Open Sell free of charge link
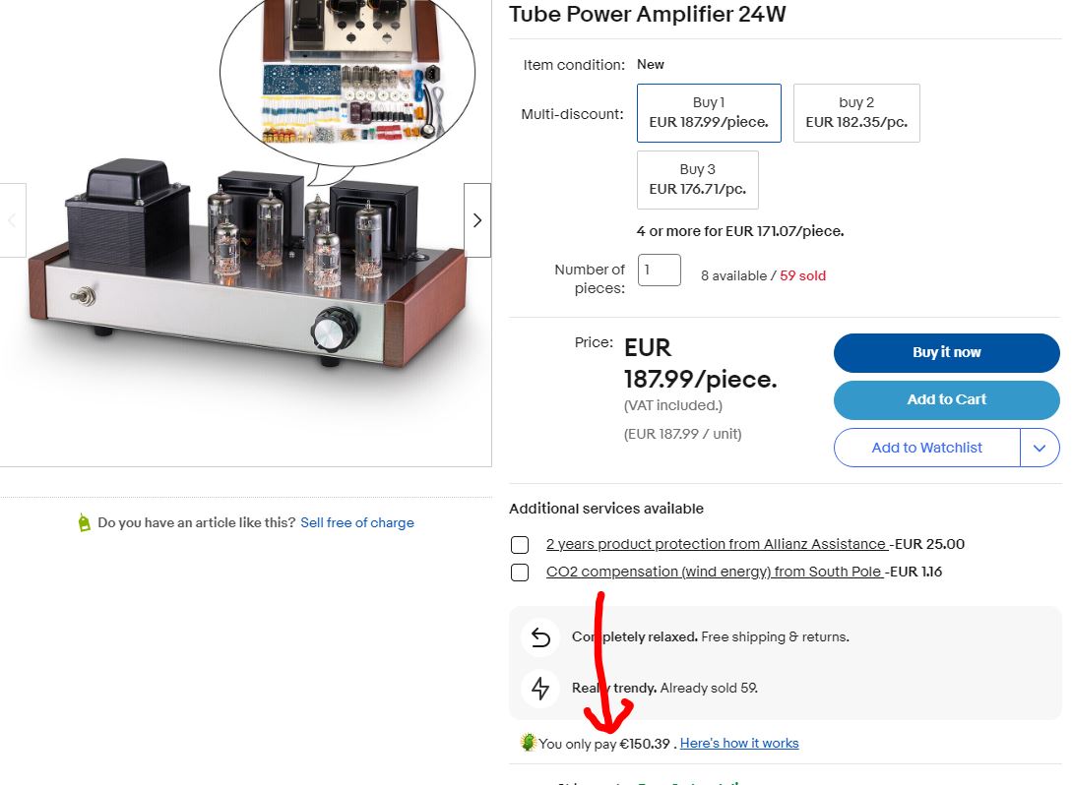The width and height of the screenshot is (1072, 785). tap(357, 522)
